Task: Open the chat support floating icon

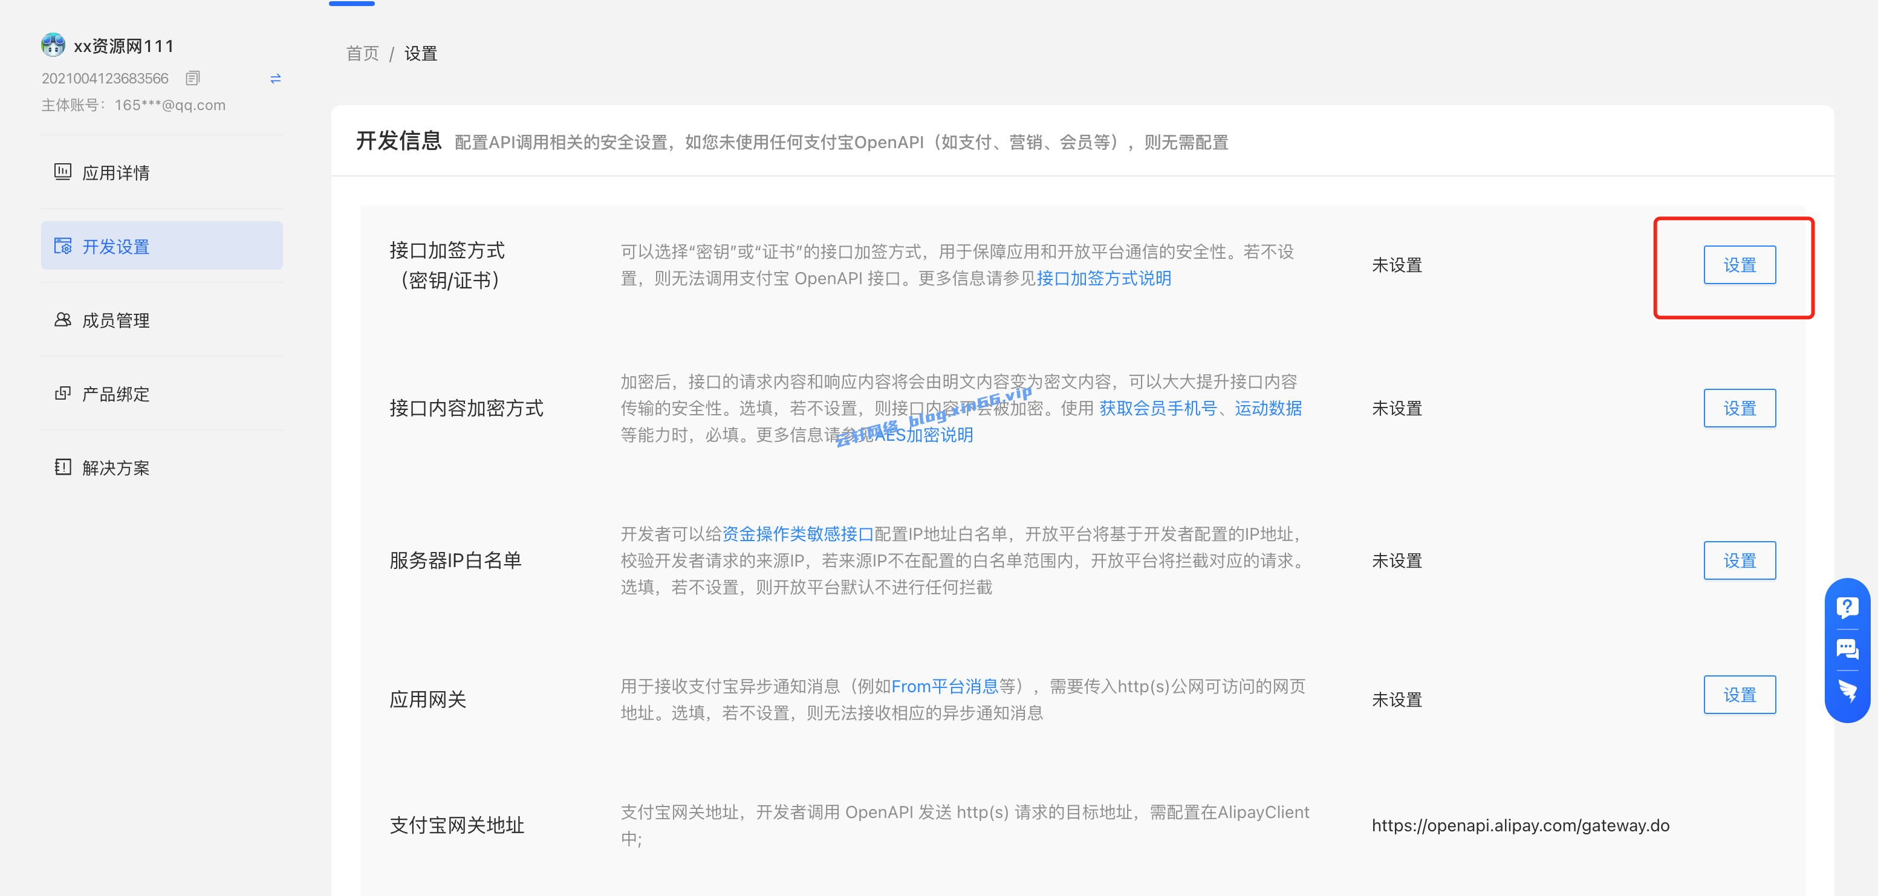Action: 1847,649
